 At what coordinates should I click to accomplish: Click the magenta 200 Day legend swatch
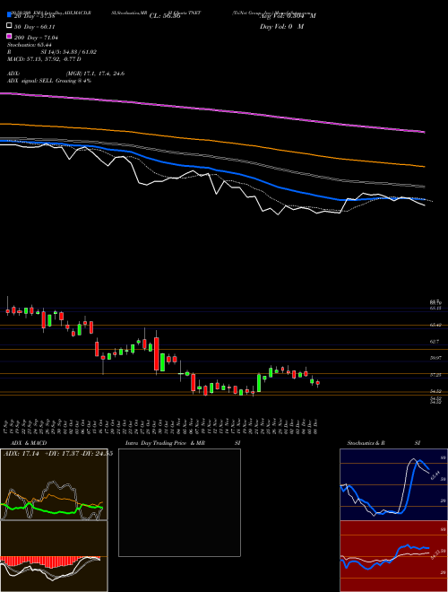click(x=9, y=36)
